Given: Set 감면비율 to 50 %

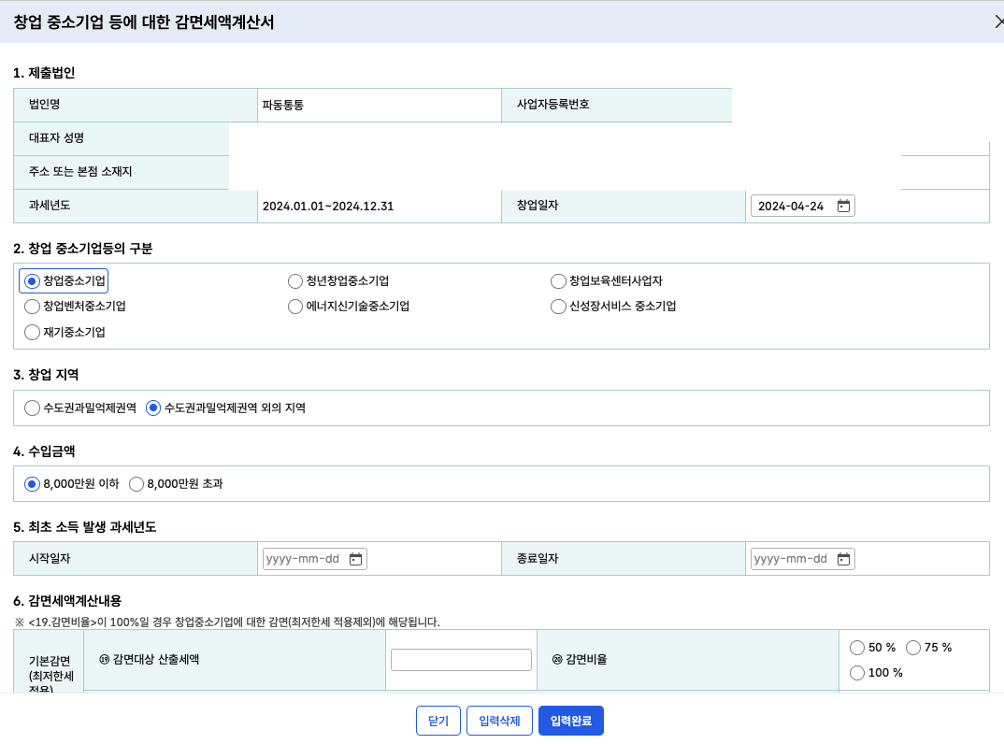Looking at the screenshot, I should [857, 648].
